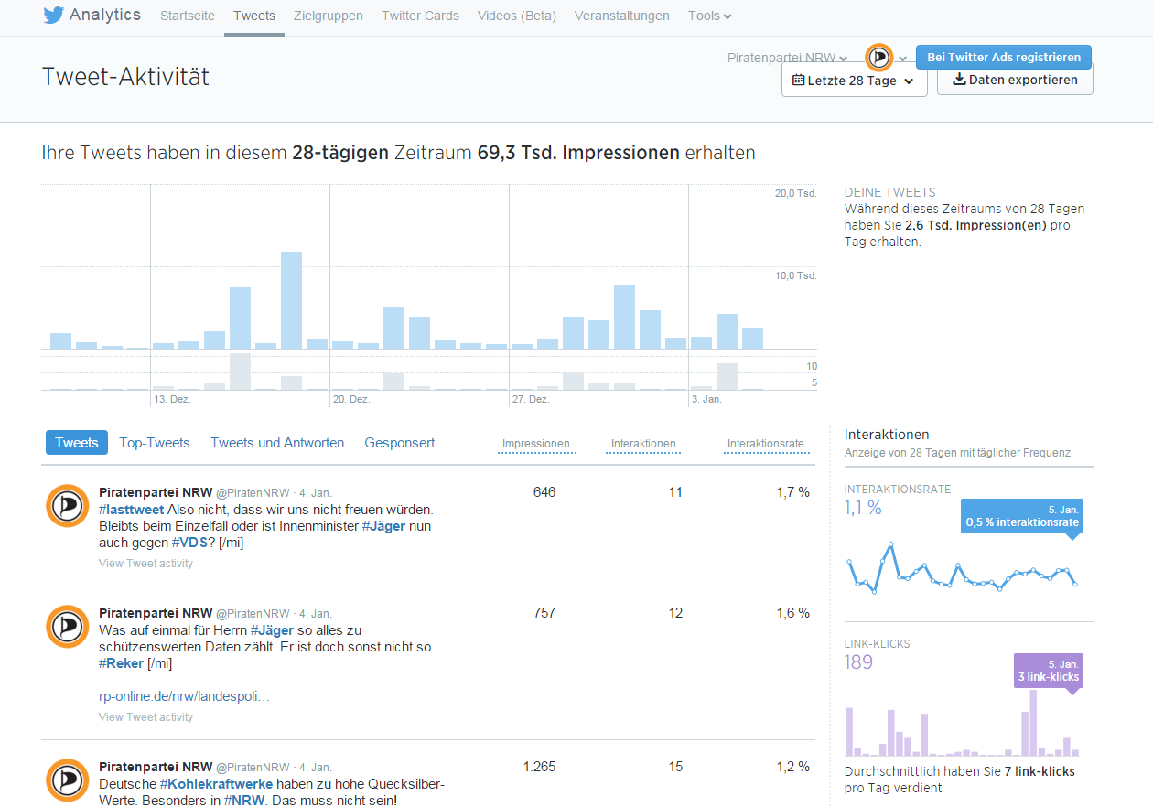The height and width of the screenshot is (807, 1153).
Task: Open the rp-online.de article link
Action: [x=184, y=696]
